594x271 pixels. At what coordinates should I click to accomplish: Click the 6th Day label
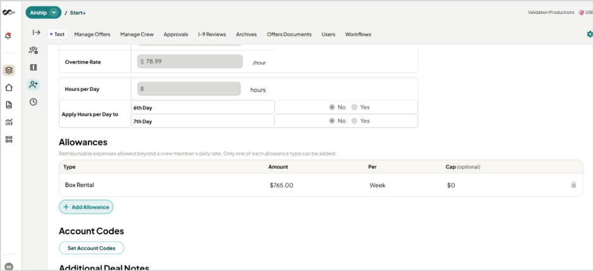(142, 108)
